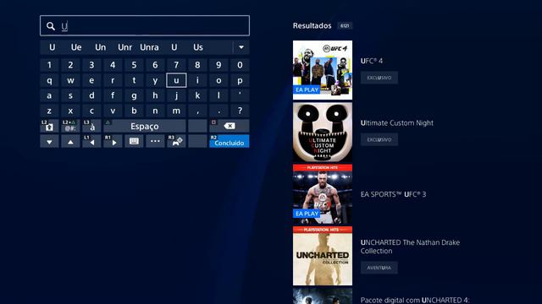This screenshot has width=542, height=304.
Task: Move cursor left with the L1 arrow
Action: point(91,141)
